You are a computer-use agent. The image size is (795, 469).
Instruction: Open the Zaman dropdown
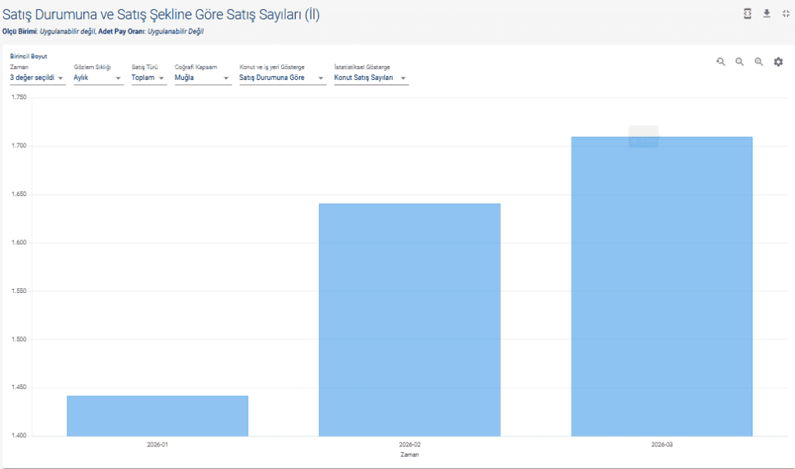click(37, 78)
